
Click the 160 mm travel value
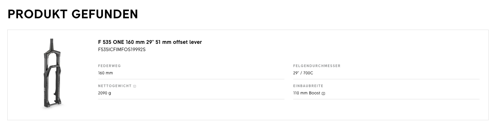tap(105, 73)
